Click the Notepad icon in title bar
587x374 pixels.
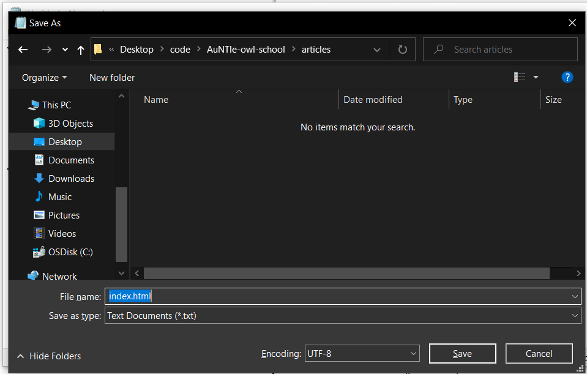(x=20, y=23)
